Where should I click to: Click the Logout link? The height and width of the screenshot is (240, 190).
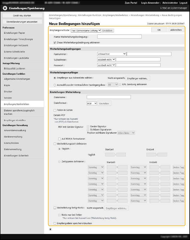tap(183, 2)
